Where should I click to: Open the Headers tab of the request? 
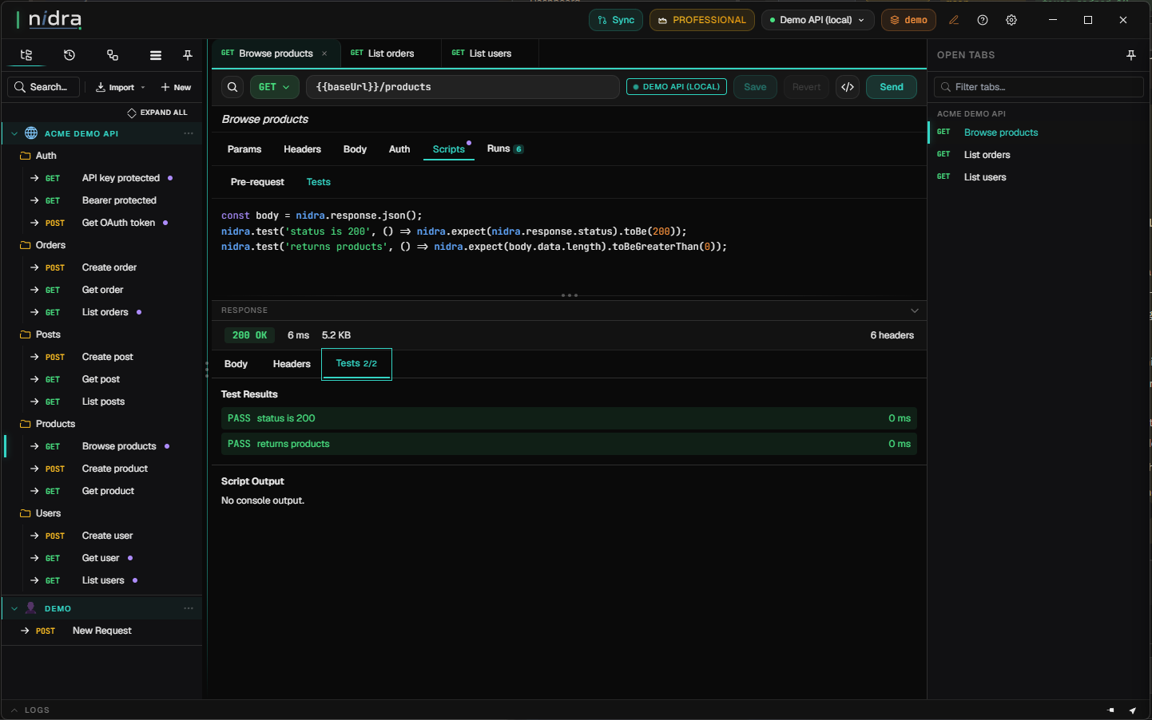tap(302, 149)
